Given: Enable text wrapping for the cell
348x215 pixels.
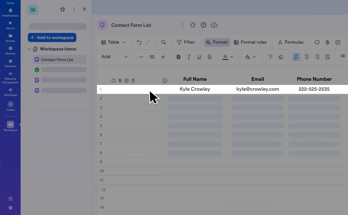Looking at the screenshot, I should click(328, 57).
